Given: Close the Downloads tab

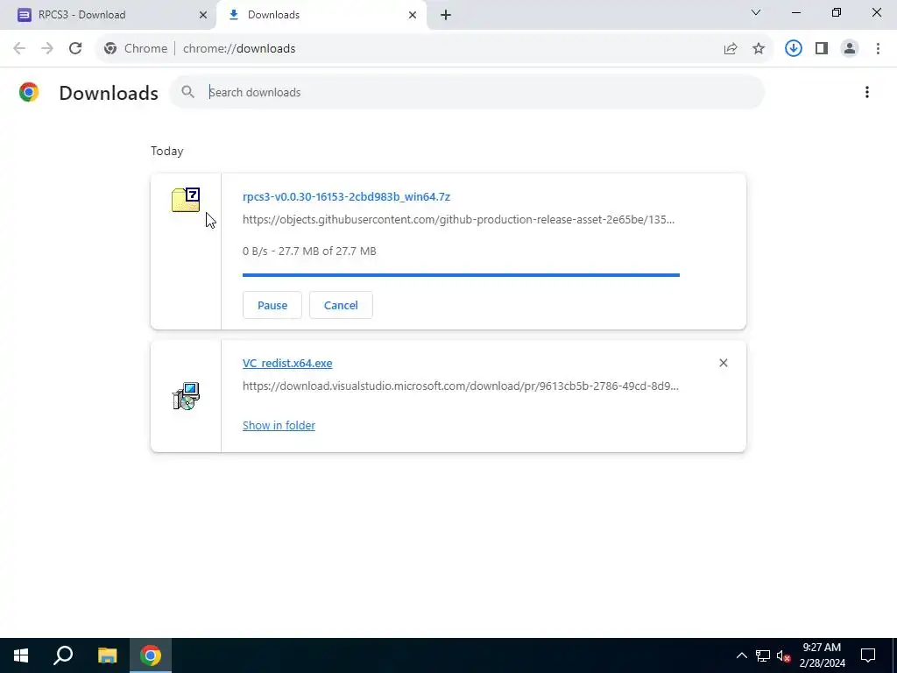Looking at the screenshot, I should pos(413,15).
